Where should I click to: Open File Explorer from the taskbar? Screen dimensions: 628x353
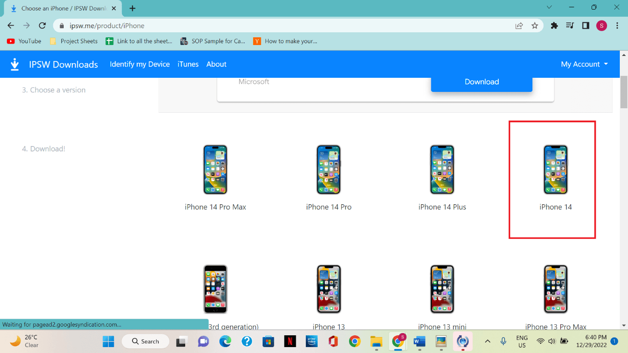point(376,341)
